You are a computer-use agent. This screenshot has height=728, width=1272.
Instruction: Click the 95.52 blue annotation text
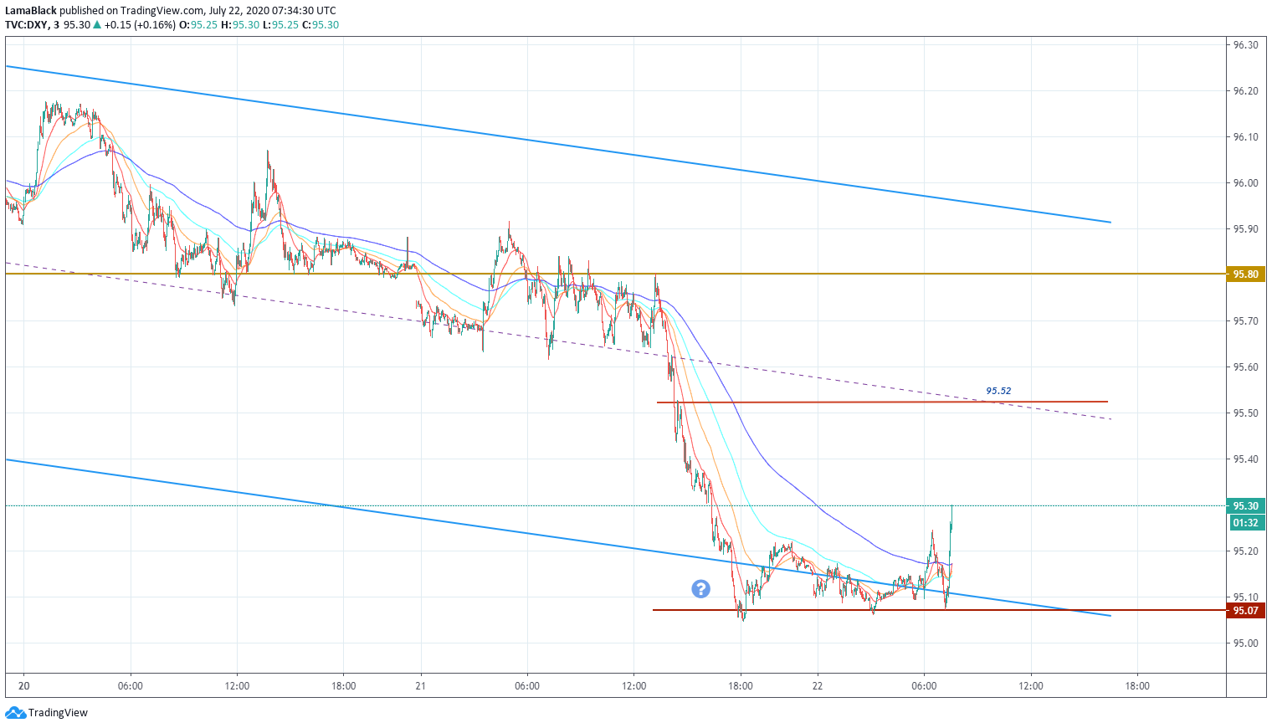tap(998, 391)
